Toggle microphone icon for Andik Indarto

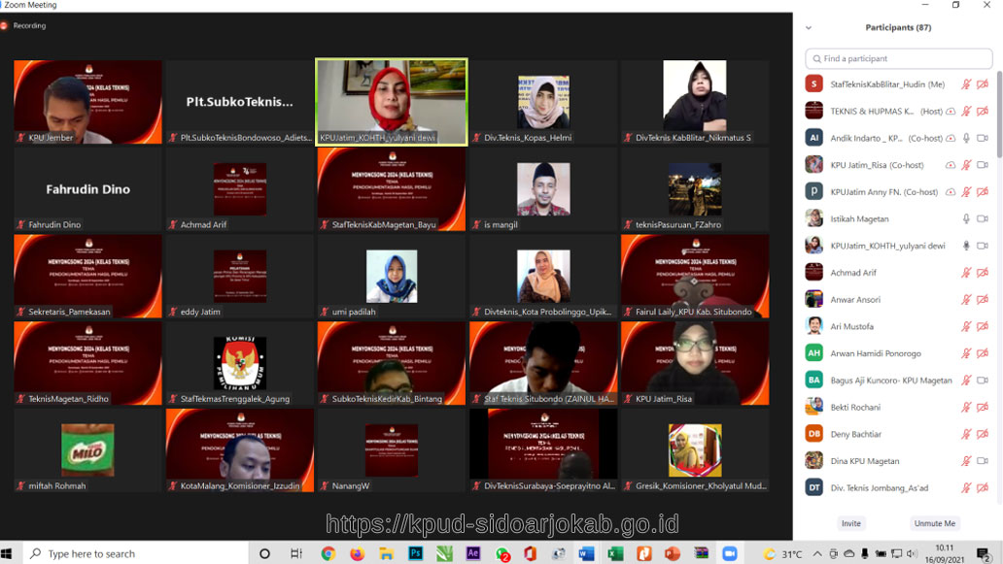tap(966, 138)
